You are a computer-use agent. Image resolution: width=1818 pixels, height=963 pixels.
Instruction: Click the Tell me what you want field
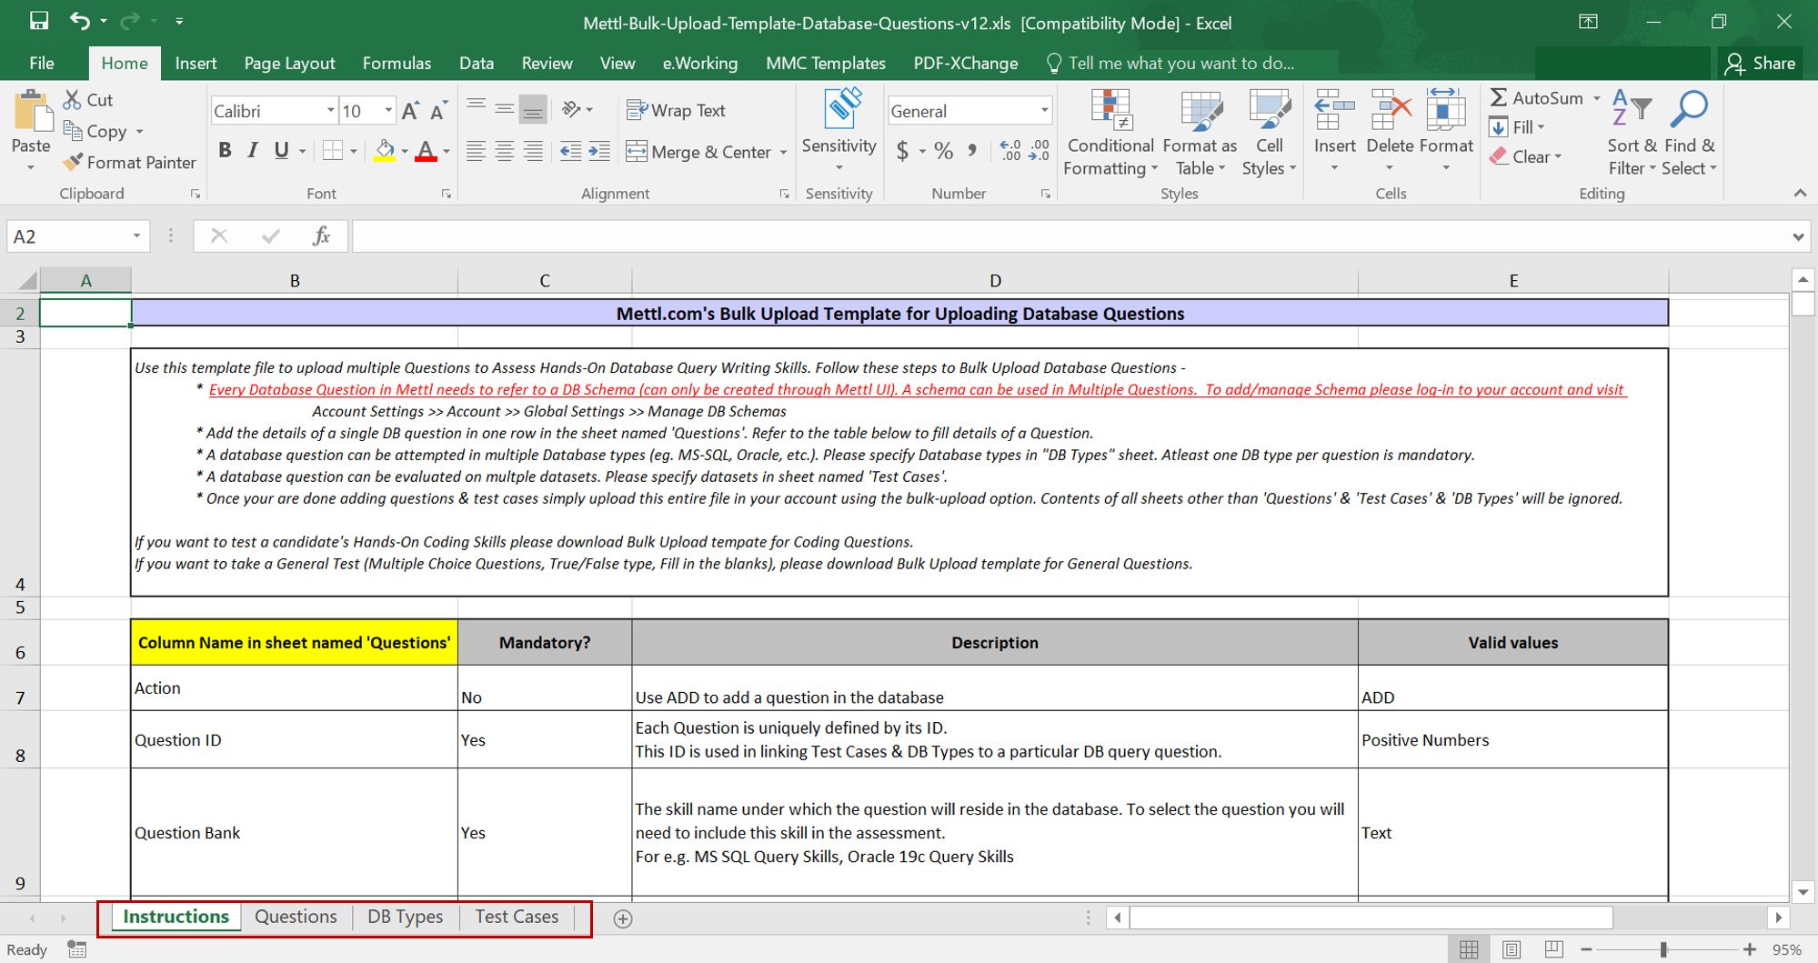pos(1180,63)
